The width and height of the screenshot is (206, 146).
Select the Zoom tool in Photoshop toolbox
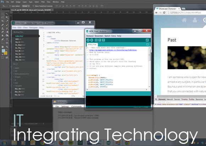[7, 47]
